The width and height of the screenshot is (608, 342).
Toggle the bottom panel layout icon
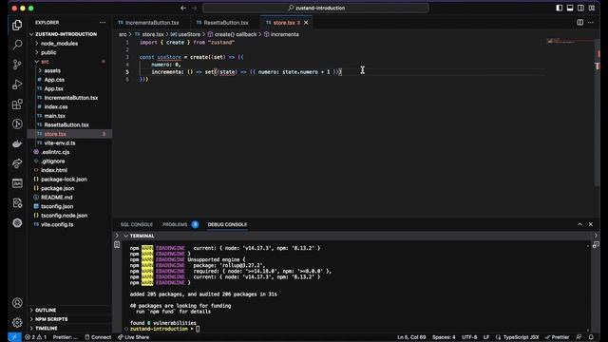pos(570,8)
